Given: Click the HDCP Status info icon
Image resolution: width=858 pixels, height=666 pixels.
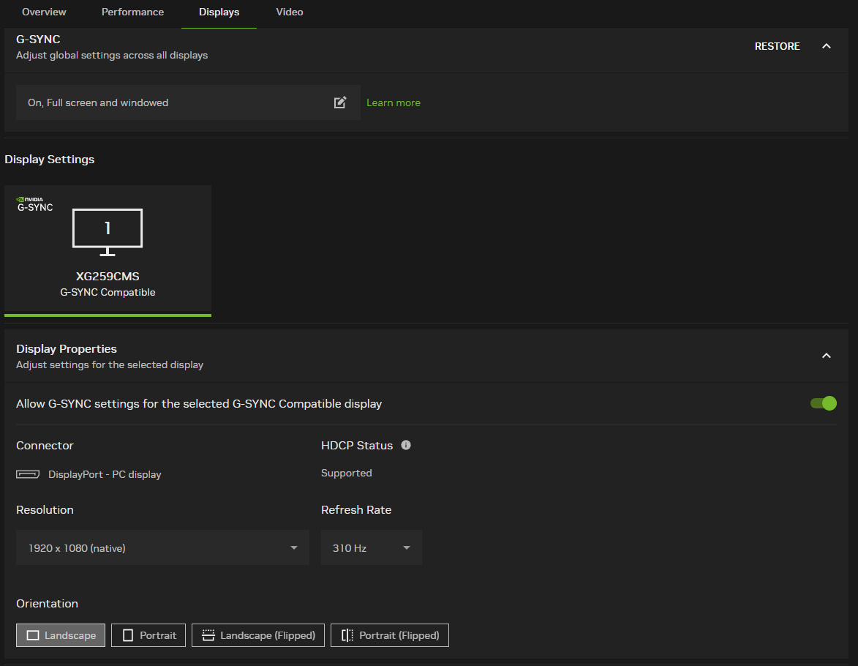Looking at the screenshot, I should click(x=405, y=445).
